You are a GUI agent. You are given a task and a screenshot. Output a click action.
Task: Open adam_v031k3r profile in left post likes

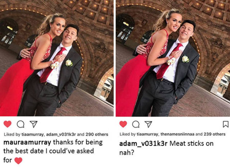click(x=61, y=135)
